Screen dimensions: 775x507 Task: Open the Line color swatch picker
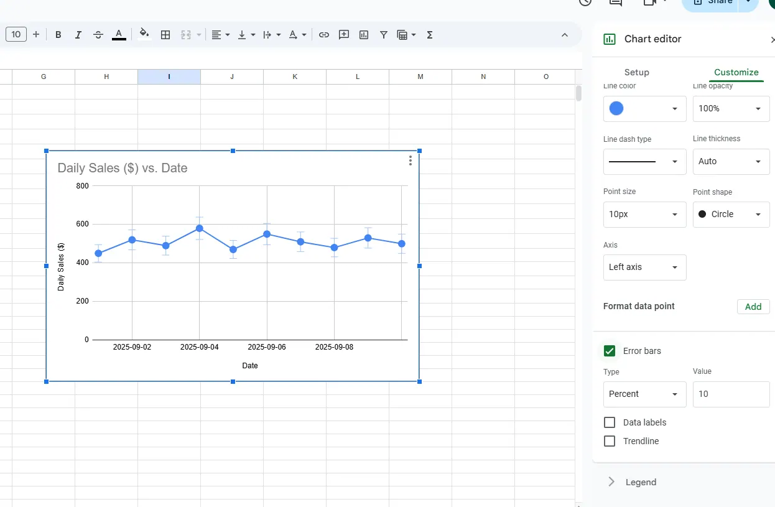pos(644,109)
